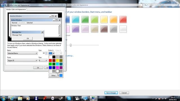Pick black swatch in color palette
The height and width of the screenshot is (101, 180).
click(54, 57)
